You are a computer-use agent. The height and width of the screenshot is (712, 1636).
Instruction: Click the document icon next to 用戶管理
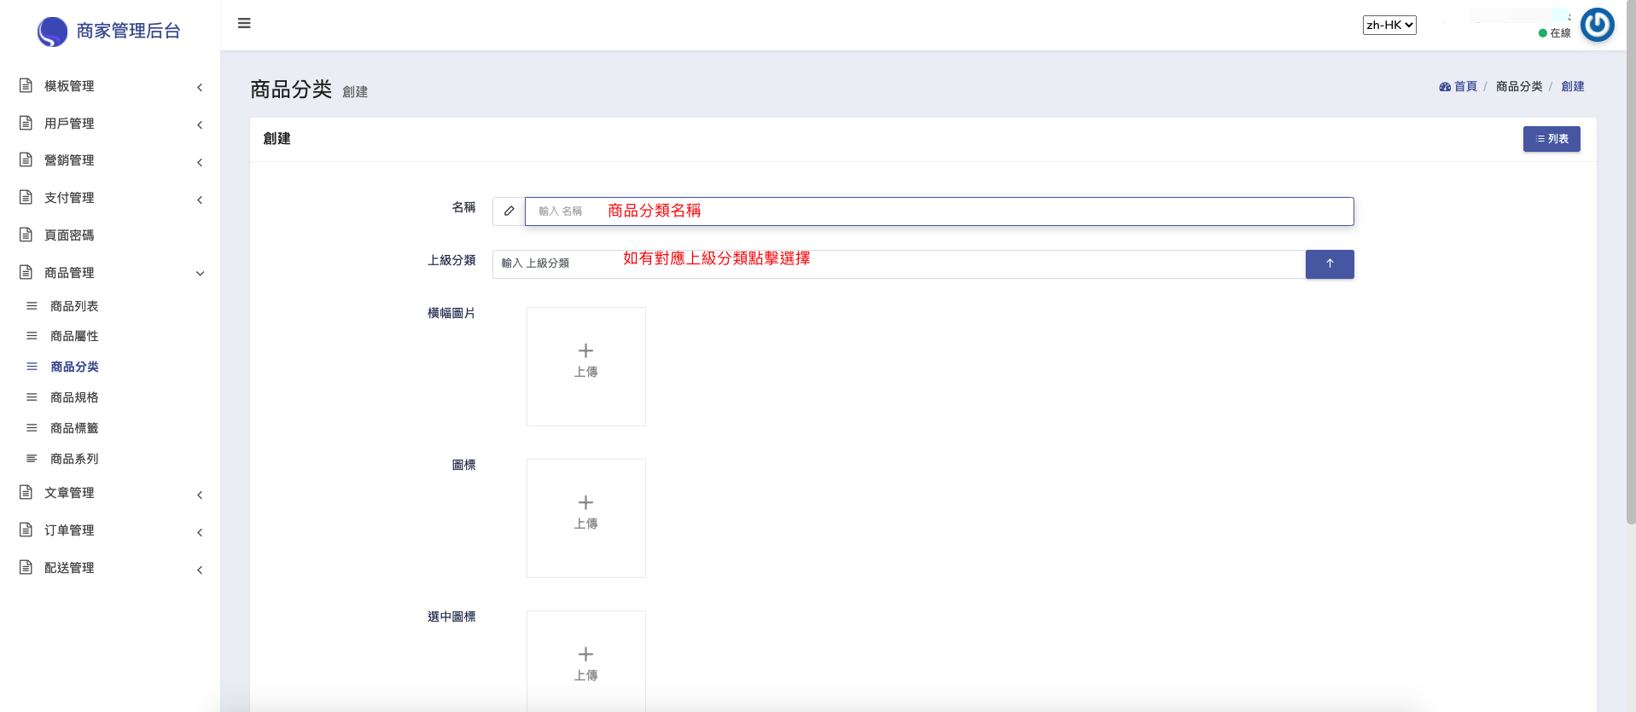click(x=26, y=123)
